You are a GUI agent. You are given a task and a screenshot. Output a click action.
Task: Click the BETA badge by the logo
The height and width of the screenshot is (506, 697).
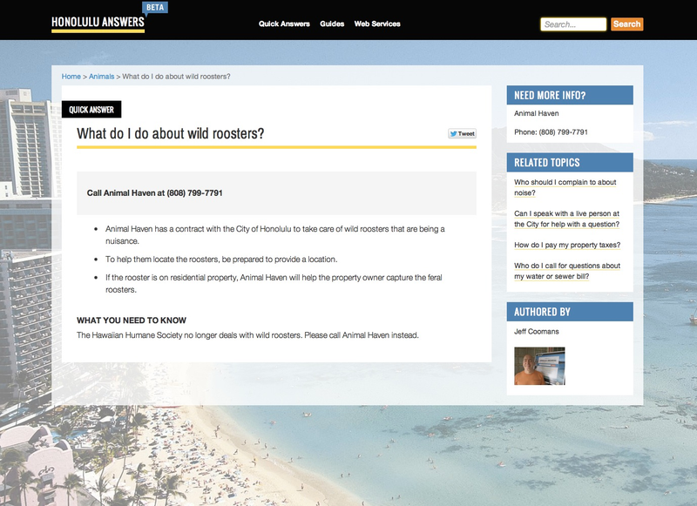[x=155, y=8]
